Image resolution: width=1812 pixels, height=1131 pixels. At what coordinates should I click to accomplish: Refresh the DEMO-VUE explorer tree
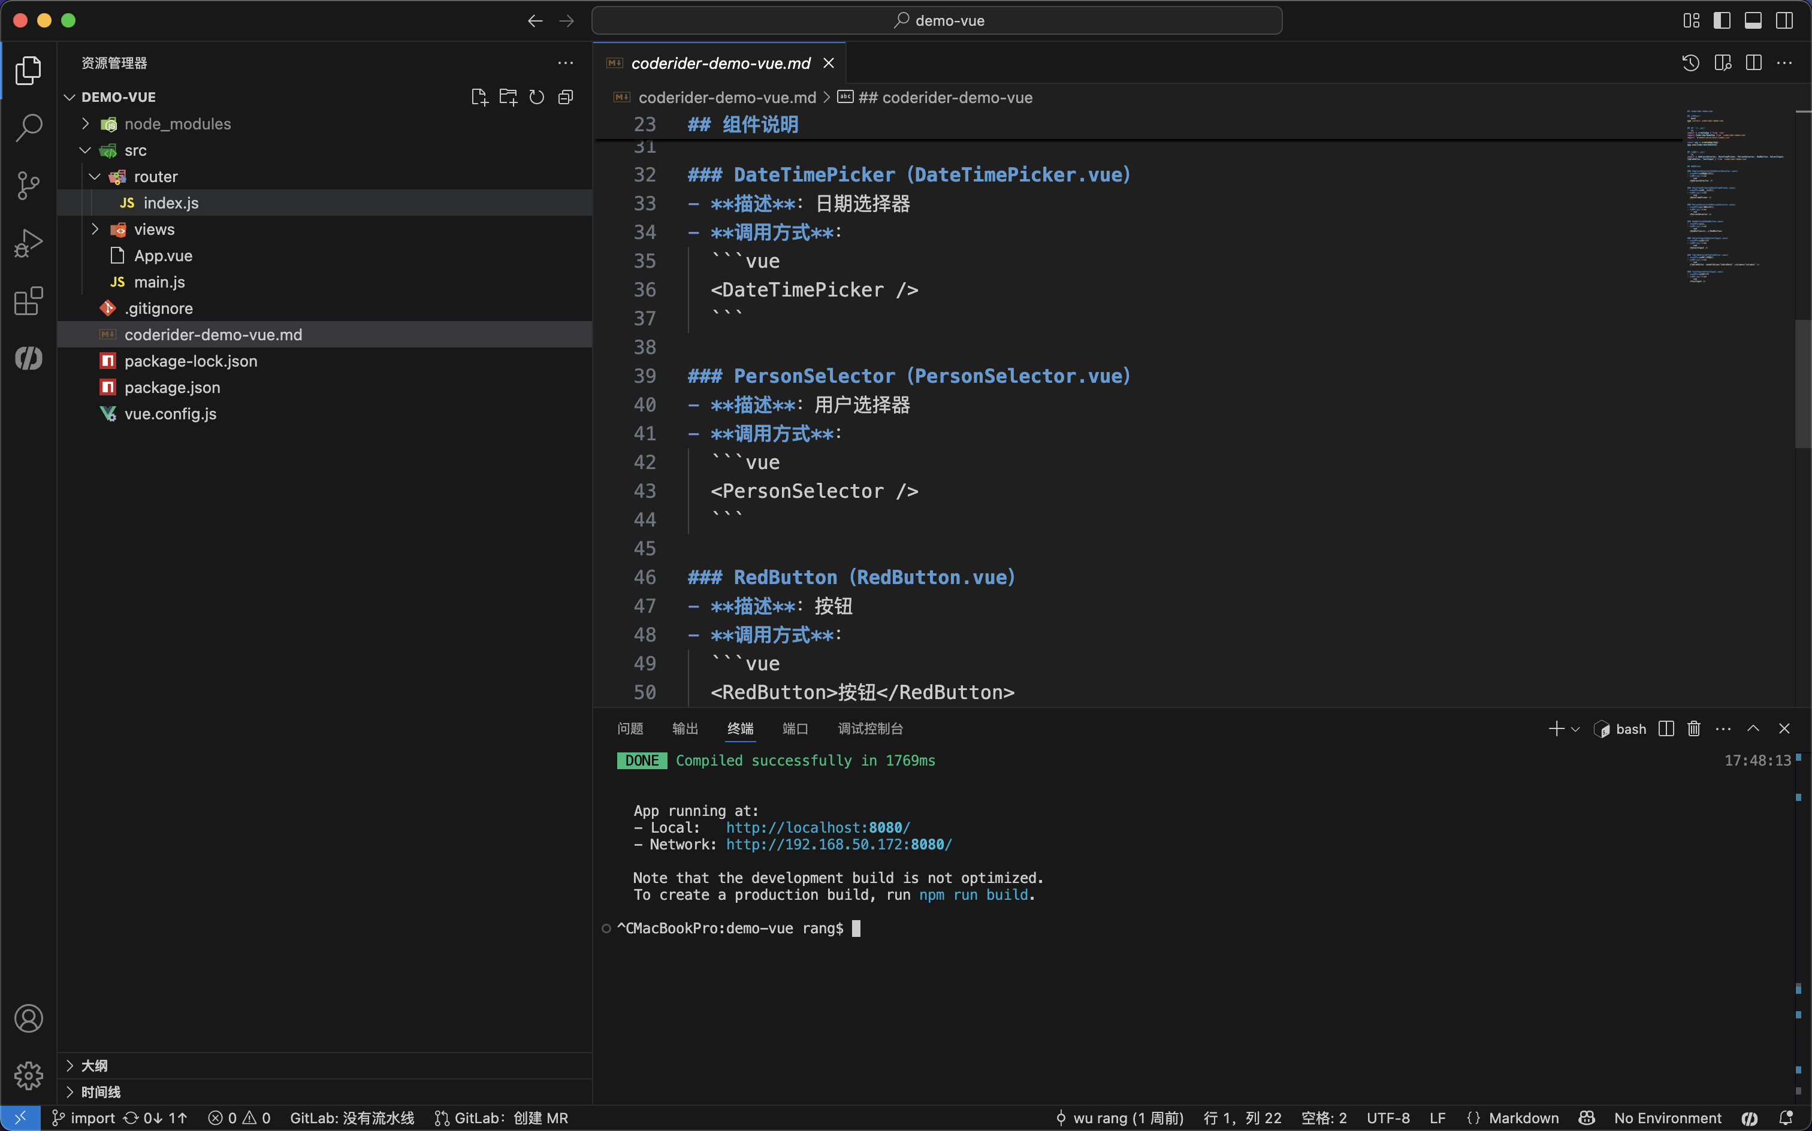[536, 97]
